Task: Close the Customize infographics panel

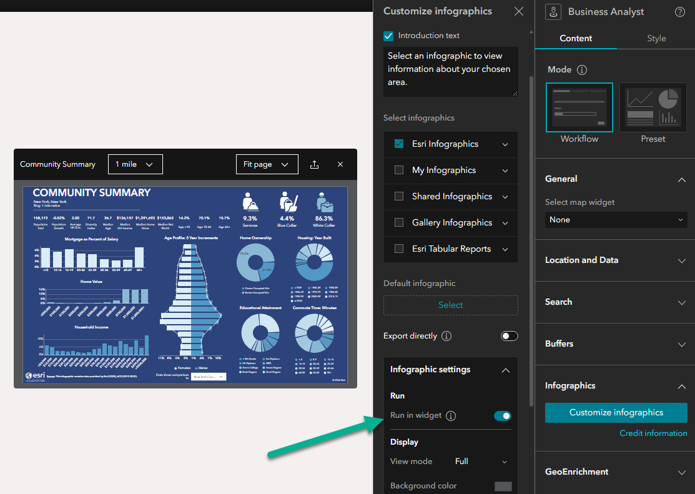Action: point(518,11)
